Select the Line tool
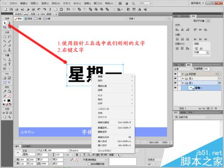Screen dimensions: 224x168 [x=4, y=59]
